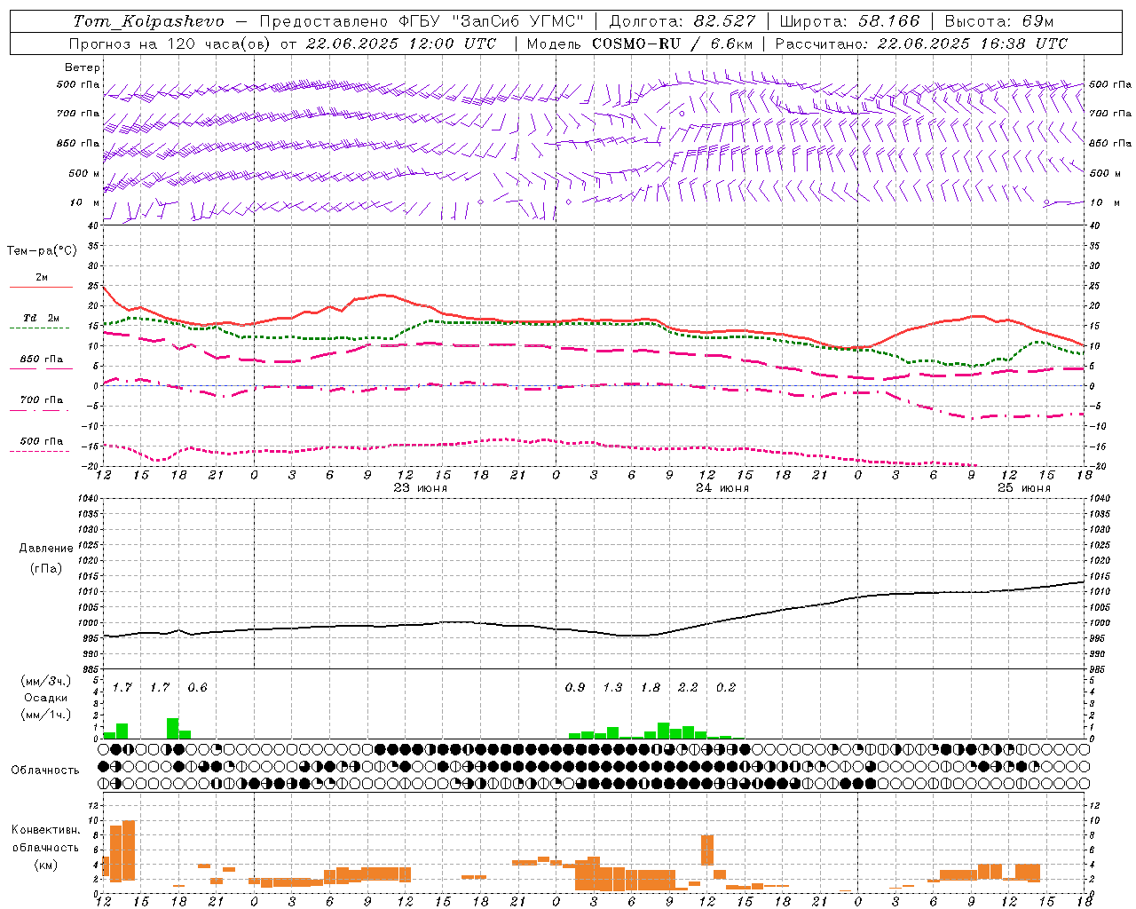1136x909 pixels.
Task: Click the precipitation amount 0.6
Action: [x=197, y=688]
